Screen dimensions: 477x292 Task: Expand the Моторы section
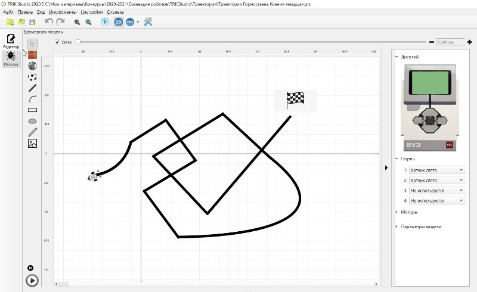pos(409,212)
